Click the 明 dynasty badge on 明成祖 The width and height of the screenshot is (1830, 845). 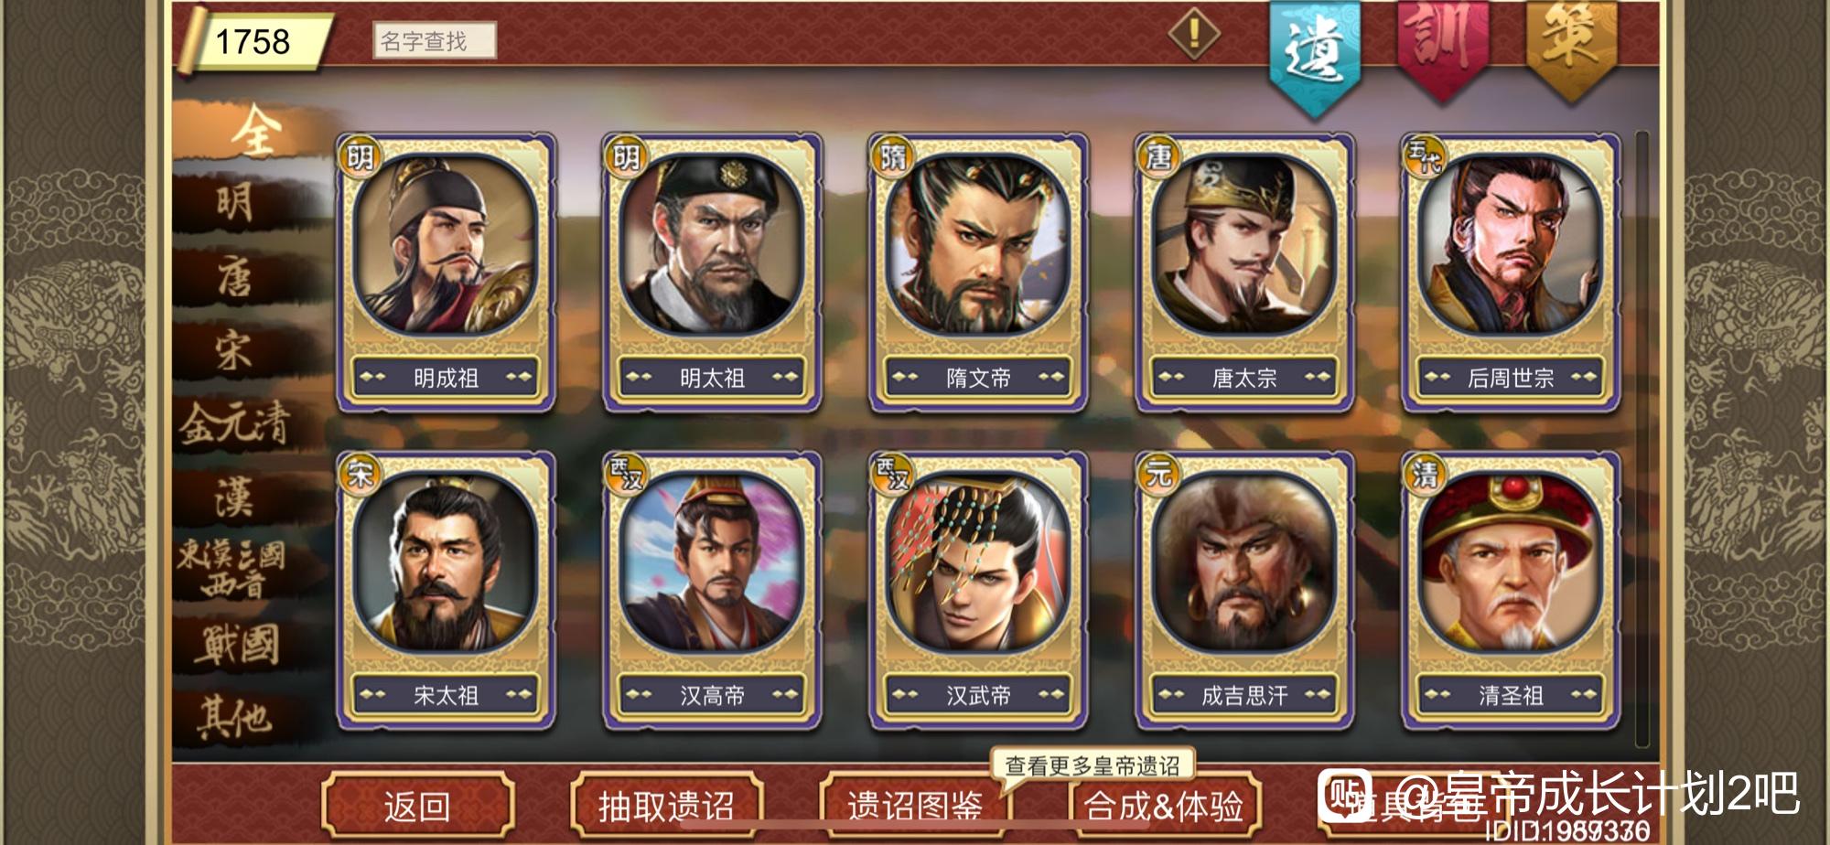point(360,156)
